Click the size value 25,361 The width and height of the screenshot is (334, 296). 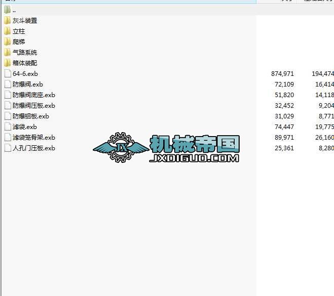tap(284, 148)
